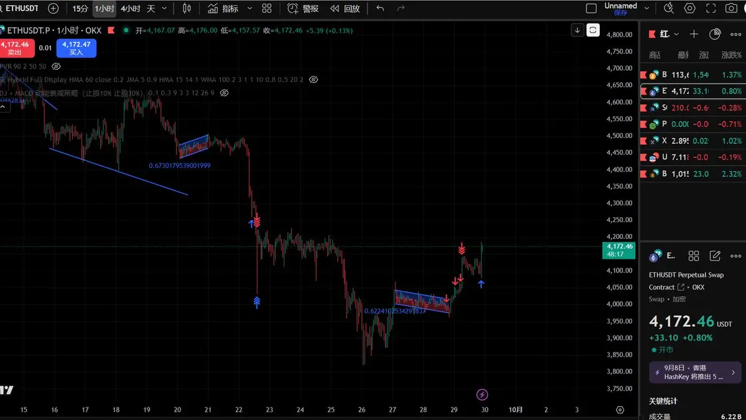
Task: Take a chart snapshot with camera icon
Action: [x=731, y=9]
